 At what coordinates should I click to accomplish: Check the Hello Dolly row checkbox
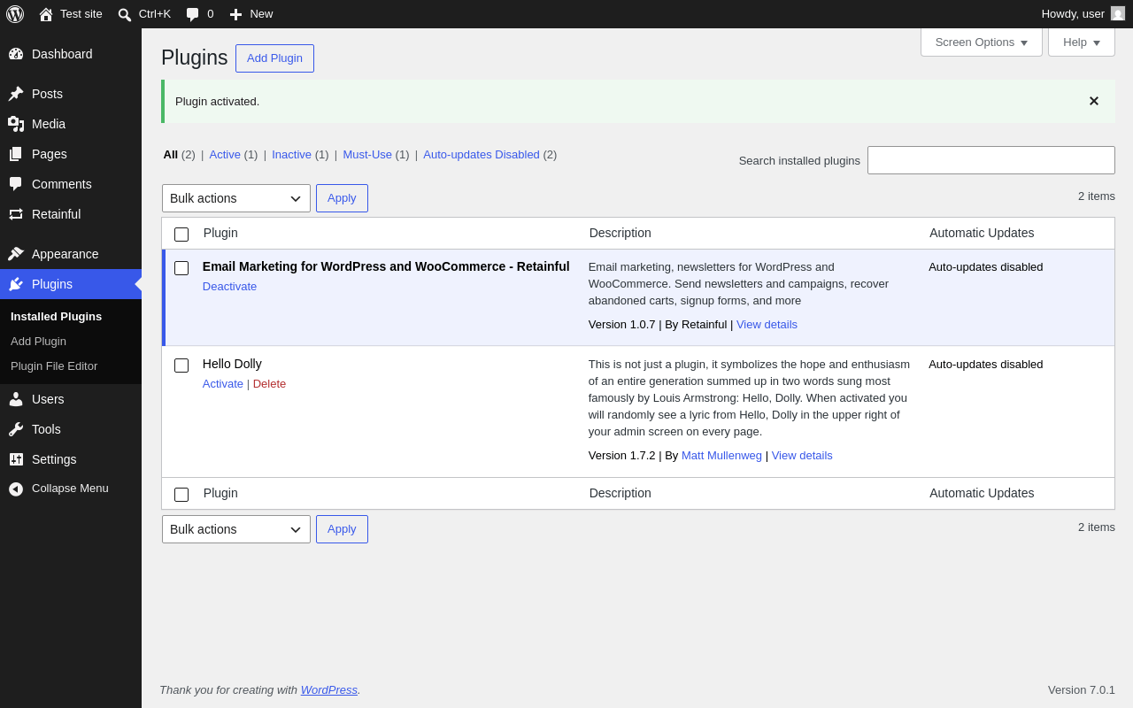click(181, 366)
